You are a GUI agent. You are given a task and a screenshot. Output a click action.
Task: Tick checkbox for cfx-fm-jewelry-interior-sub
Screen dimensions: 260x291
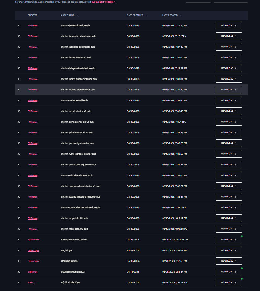pos(19,25)
